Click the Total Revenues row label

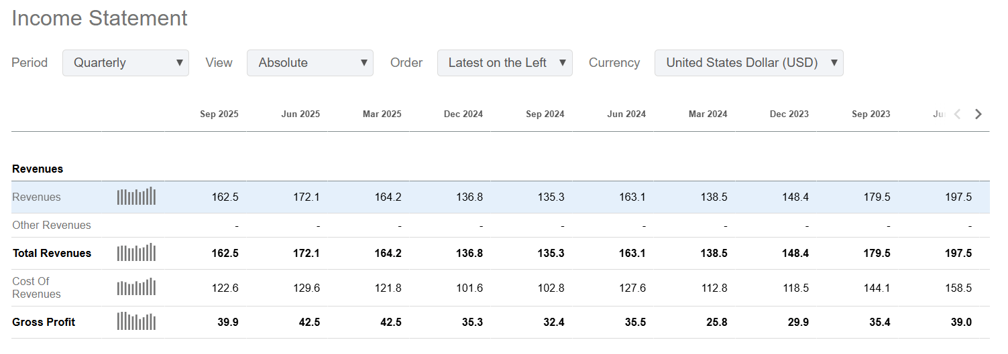tap(52, 254)
